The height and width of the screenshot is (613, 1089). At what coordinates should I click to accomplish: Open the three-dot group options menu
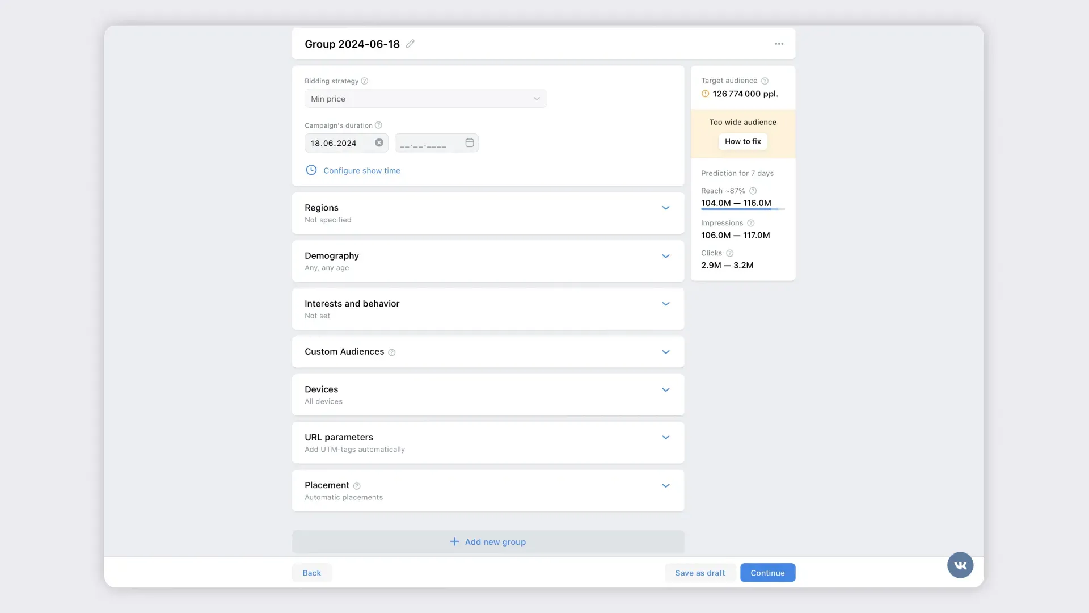(x=779, y=44)
